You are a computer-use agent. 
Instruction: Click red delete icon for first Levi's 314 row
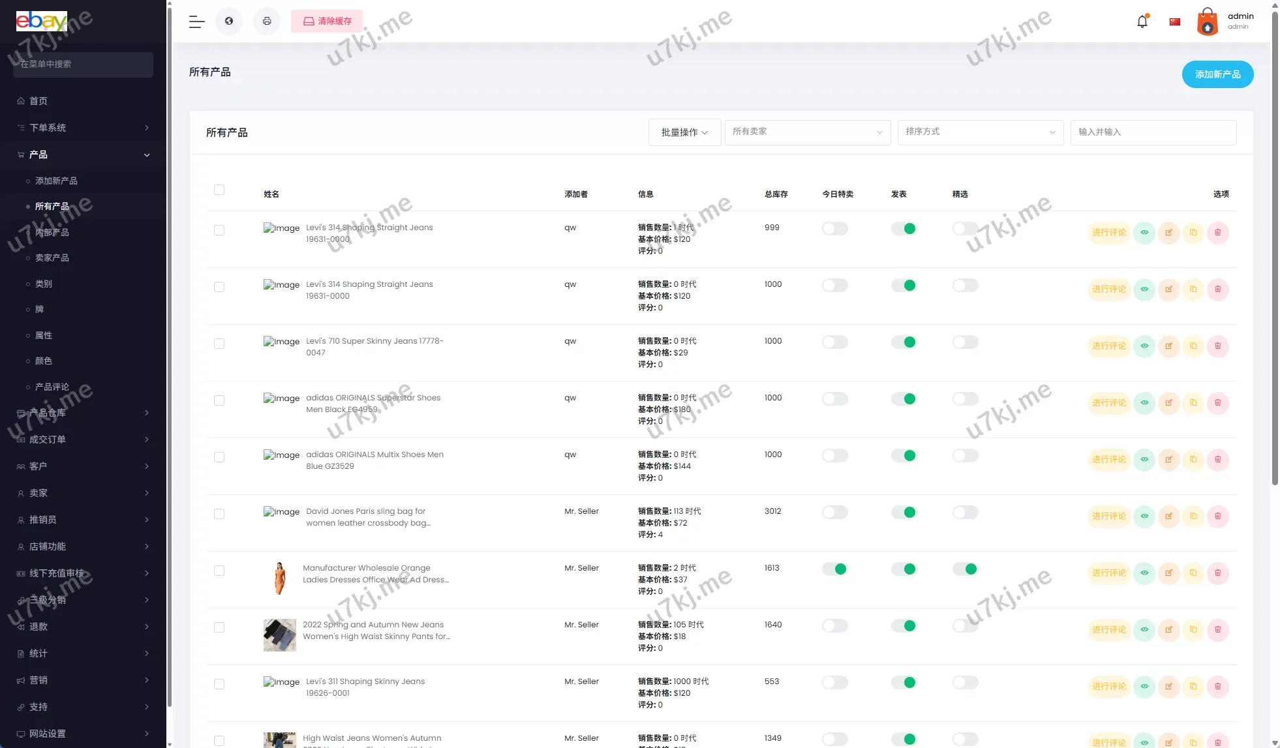click(x=1217, y=233)
